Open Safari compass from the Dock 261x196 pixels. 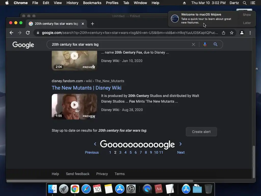pos(86,189)
